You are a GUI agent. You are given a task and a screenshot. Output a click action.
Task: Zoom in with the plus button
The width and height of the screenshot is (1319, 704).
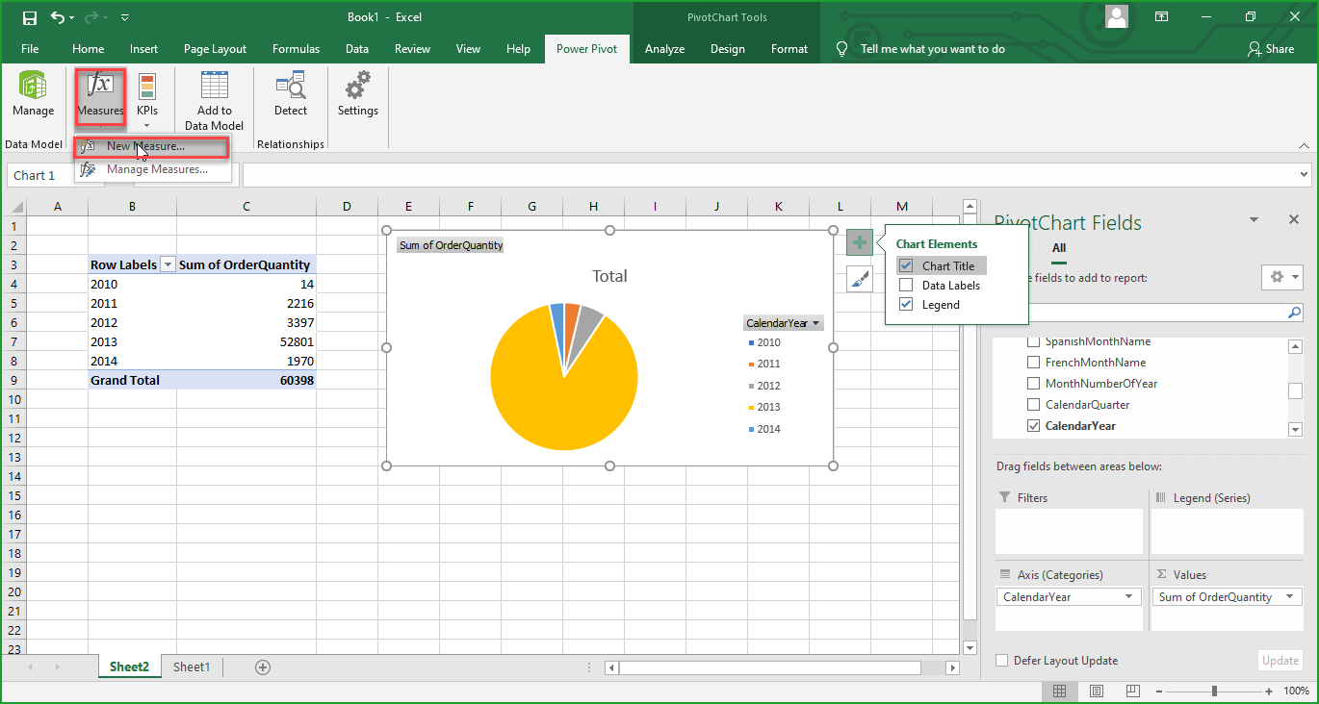pos(1269,691)
